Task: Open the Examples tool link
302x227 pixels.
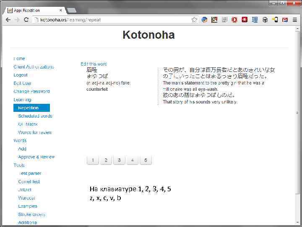Action: click(x=28, y=206)
